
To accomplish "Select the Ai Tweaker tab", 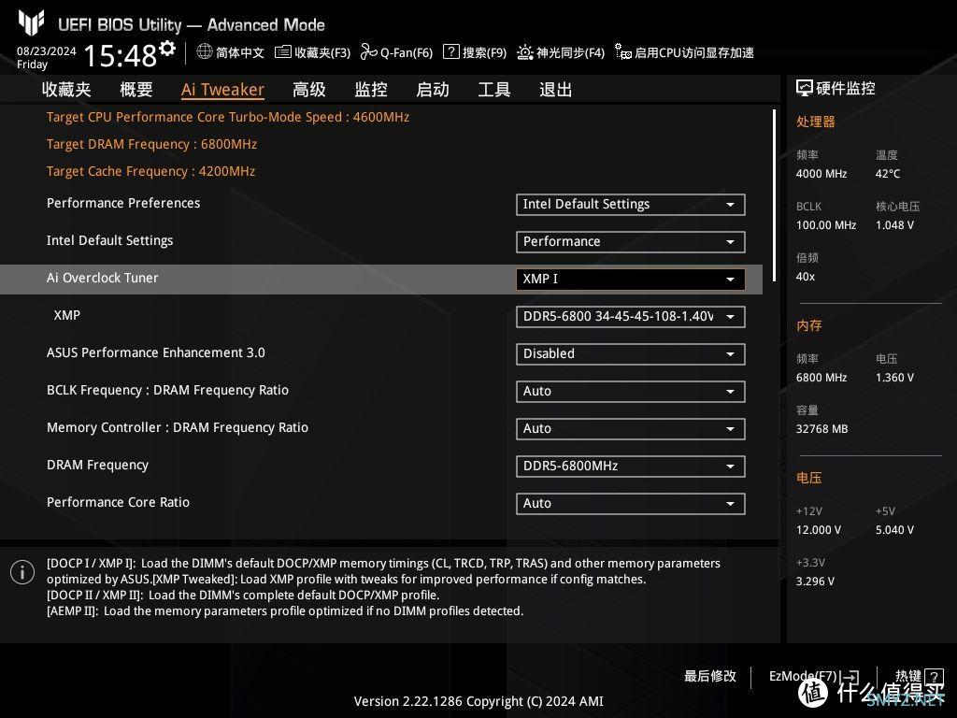I will coord(222,90).
